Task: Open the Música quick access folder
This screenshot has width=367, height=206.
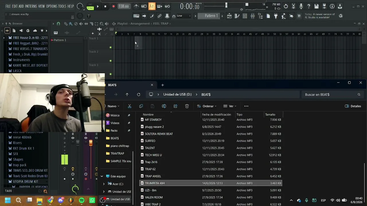Action: (x=115, y=115)
